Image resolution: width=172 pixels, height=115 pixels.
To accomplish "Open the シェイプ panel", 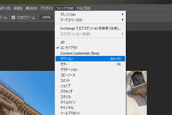I will pyautogui.click(x=90, y=86).
